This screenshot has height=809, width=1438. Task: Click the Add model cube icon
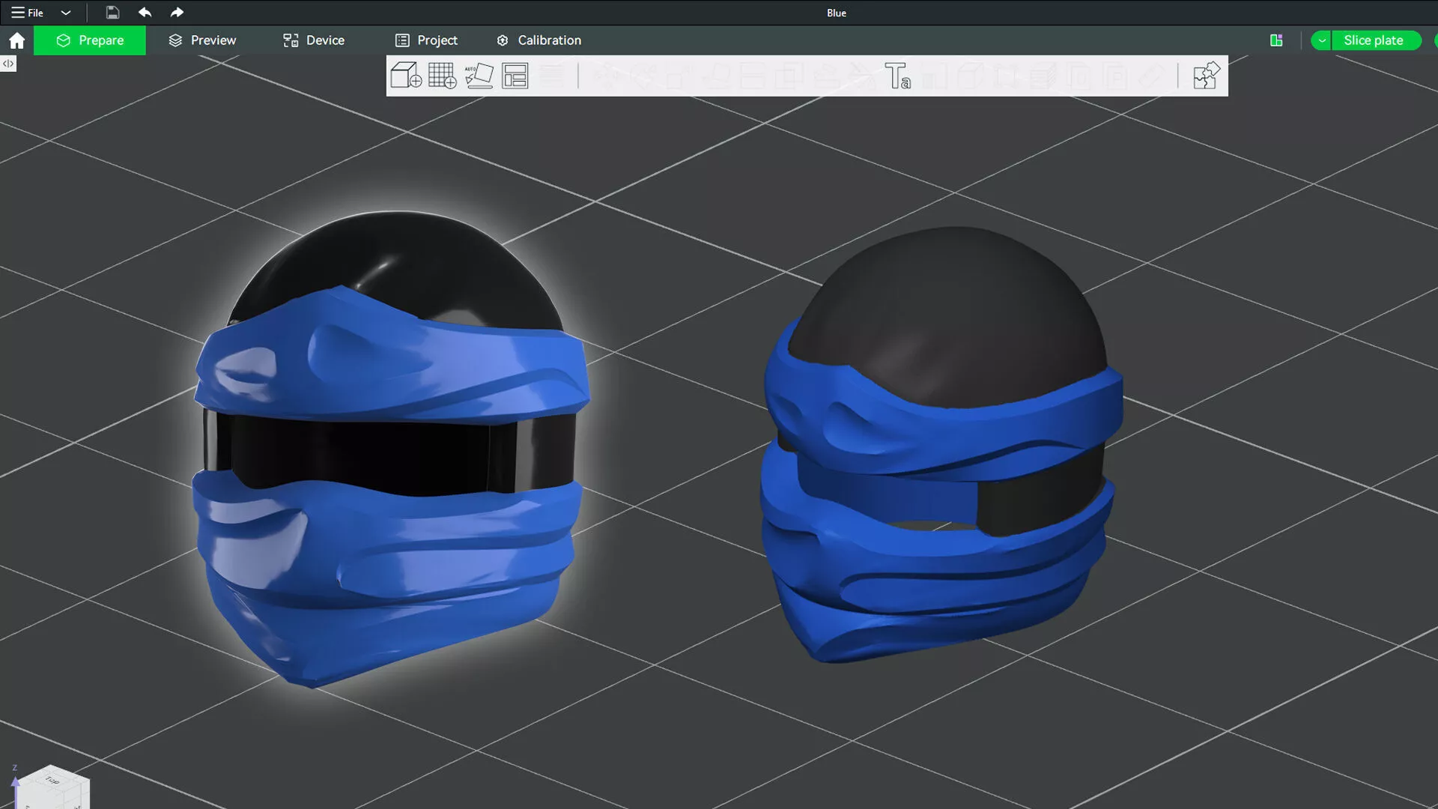click(x=405, y=76)
